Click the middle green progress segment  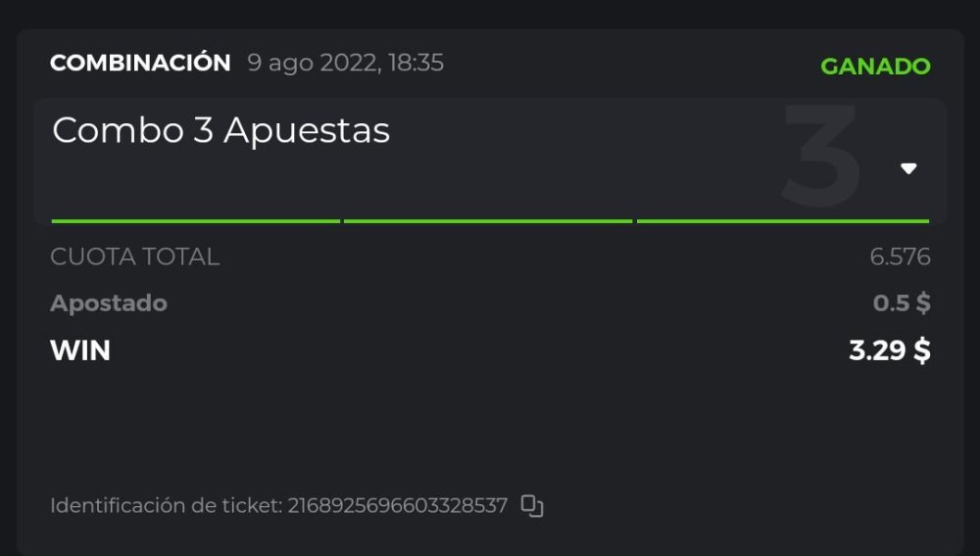488,221
